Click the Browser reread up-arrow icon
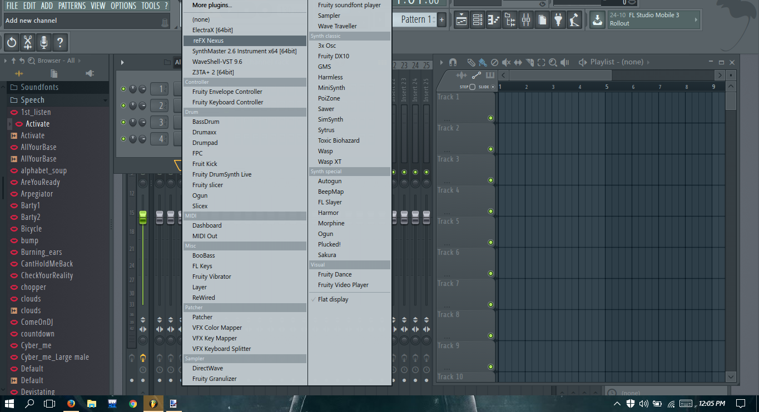Image resolution: width=759 pixels, height=412 pixels. tap(13, 61)
